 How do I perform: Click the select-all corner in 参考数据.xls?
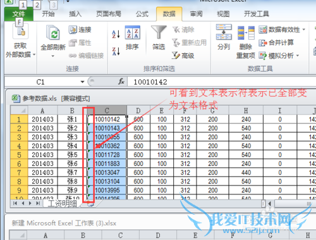click(x=19, y=110)
